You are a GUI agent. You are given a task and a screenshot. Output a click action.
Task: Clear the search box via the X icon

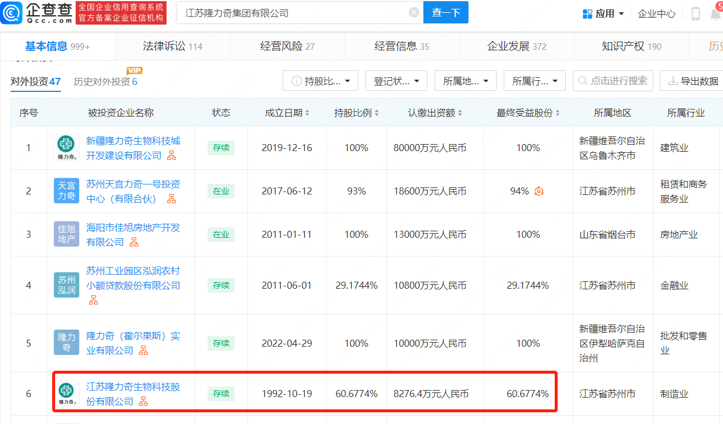tap(413, 12)
